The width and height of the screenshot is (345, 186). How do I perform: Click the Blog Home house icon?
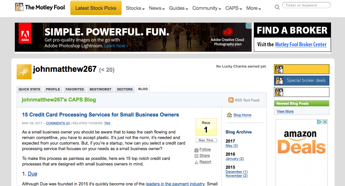[229, 115]
